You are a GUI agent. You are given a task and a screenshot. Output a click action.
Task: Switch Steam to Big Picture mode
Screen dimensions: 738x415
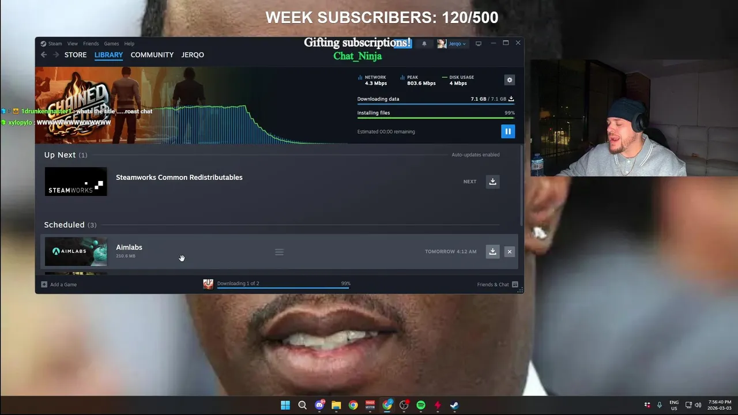[x=478, y=44]
